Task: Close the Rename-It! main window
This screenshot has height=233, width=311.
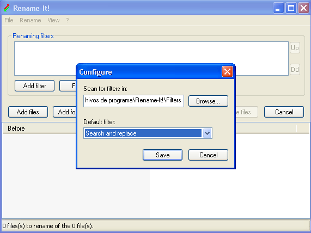Action: pyautogui.click(x=304, y=8)
